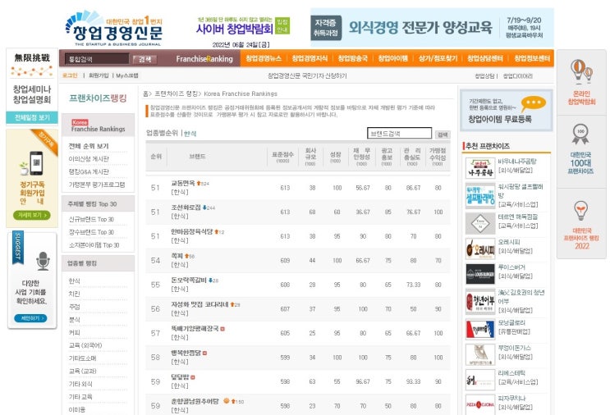Open the 사이버 창업박람회 banner
This screenshot has width=610, height=415.
click(243, 26)
